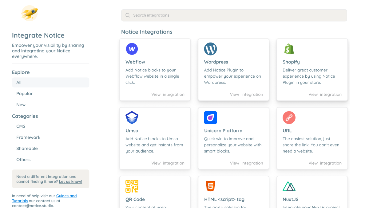Click the Integrate Notice heading
This screenshot has width=369, height=208.
[x=38, y=35]
